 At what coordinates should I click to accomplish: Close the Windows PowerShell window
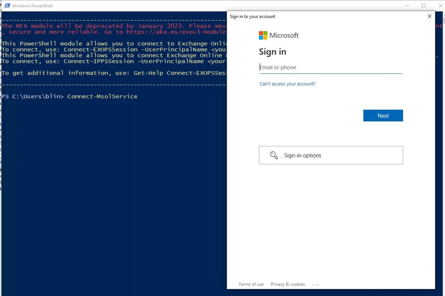coord(440,6)
